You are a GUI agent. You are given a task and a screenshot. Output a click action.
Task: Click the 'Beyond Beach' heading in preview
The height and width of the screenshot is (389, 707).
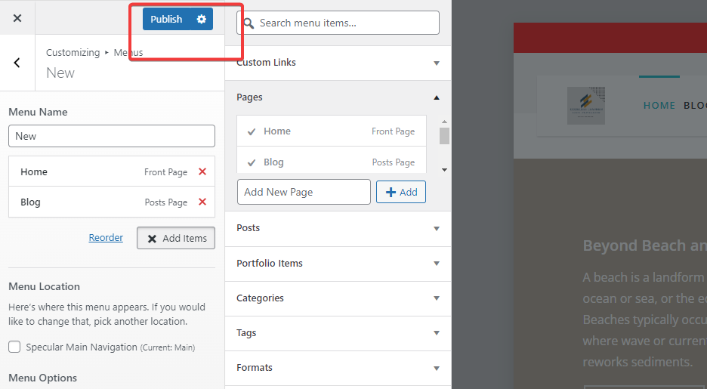tap(645, 245)
